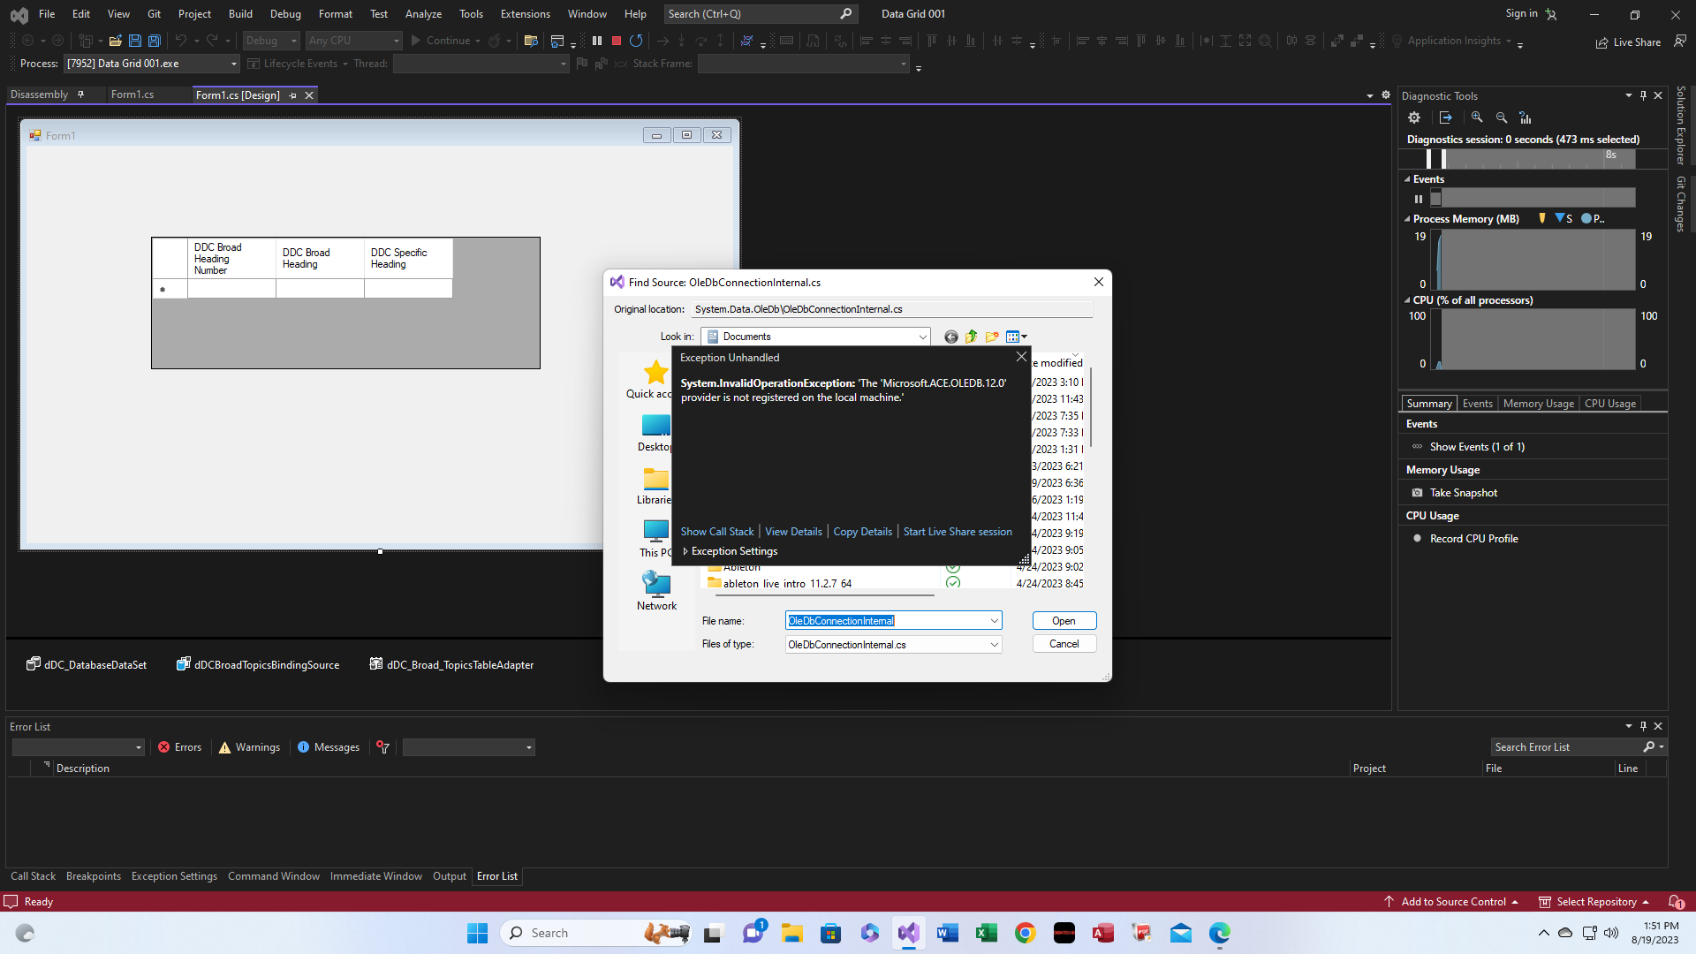Stop debugging with the red stop icon

pos(617,41)
